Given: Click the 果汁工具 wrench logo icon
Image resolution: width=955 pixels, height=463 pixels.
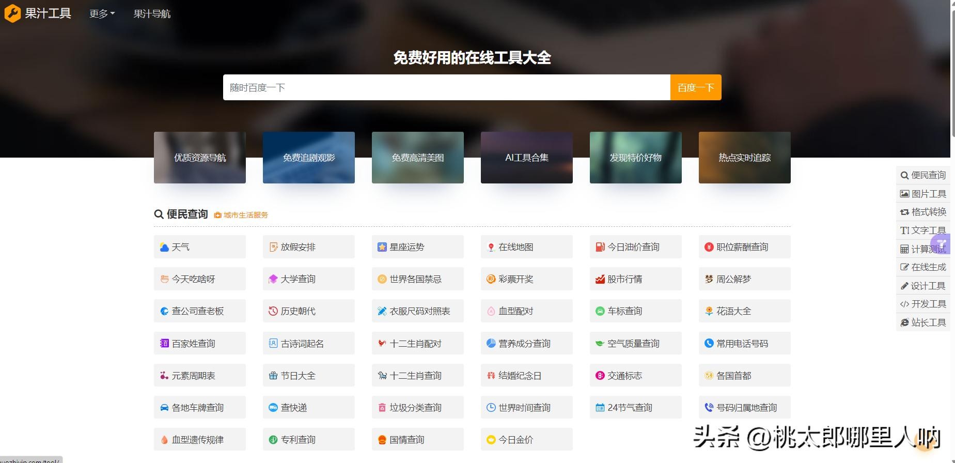Looking at the screenshot, I should tap(12, 13).
